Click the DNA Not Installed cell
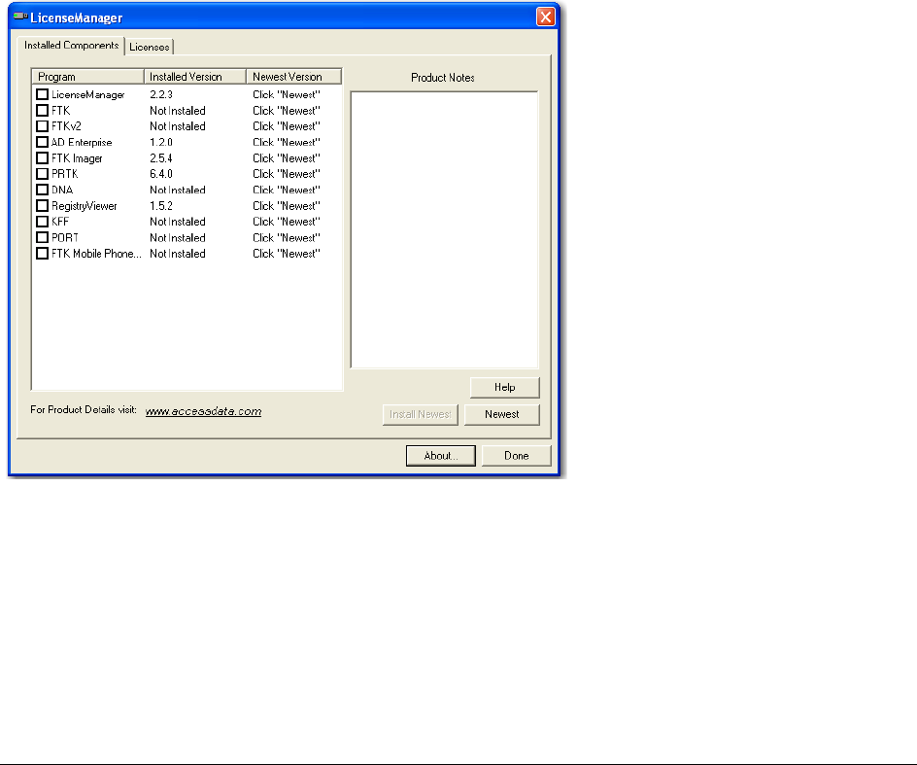 [x=178, y=190]
